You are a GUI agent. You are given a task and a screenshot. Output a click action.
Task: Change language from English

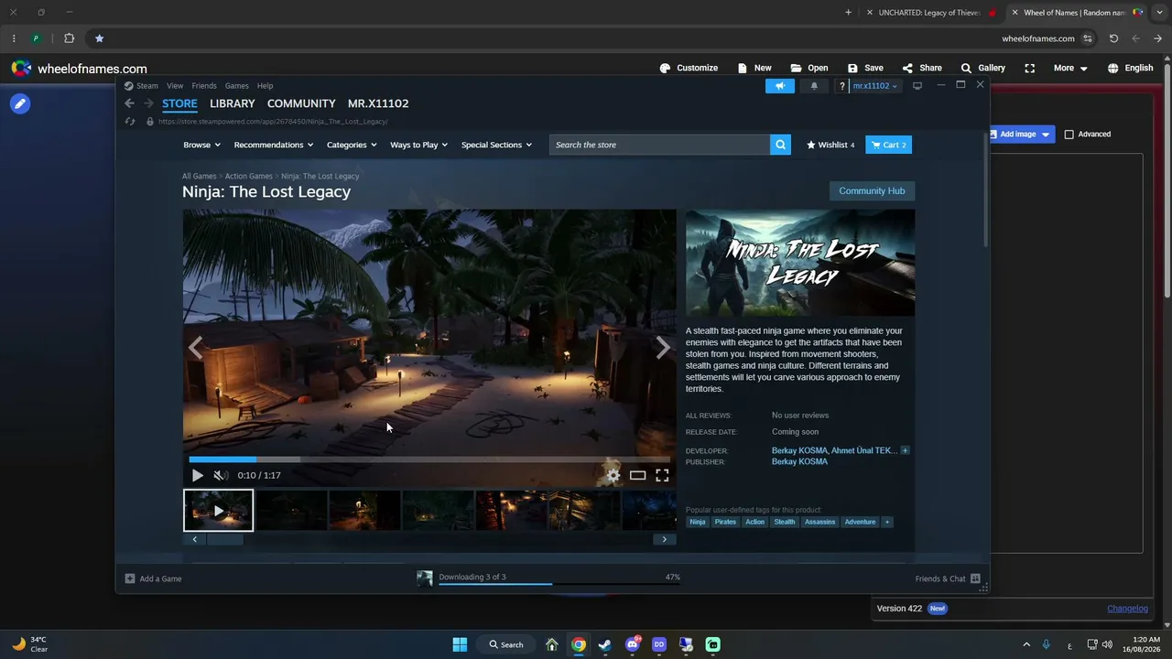[x=1130, y=68]
